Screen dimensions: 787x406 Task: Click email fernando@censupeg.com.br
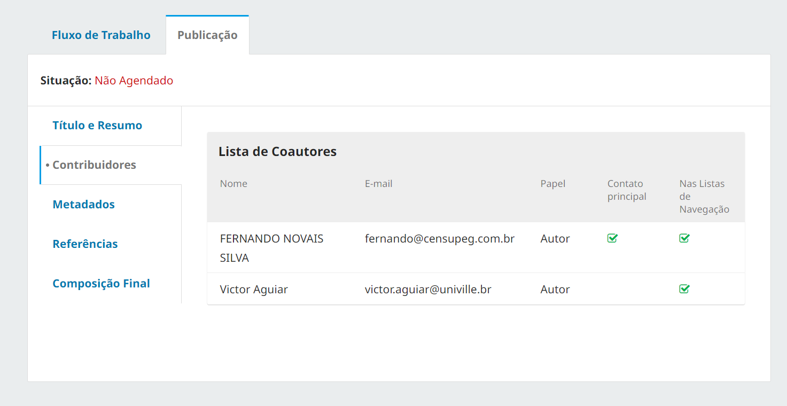pos(440,239)
